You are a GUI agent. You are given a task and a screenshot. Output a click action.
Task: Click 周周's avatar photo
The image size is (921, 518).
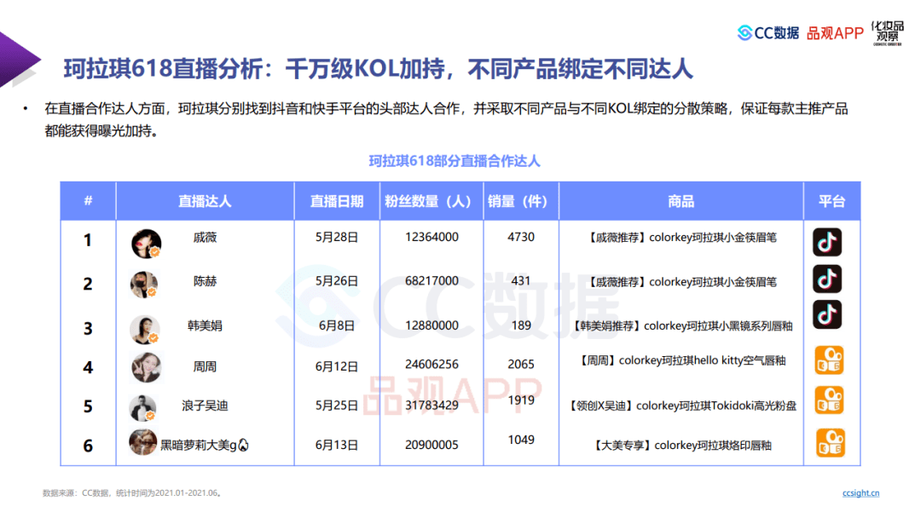pyautogui.click(x=146, y=367)
